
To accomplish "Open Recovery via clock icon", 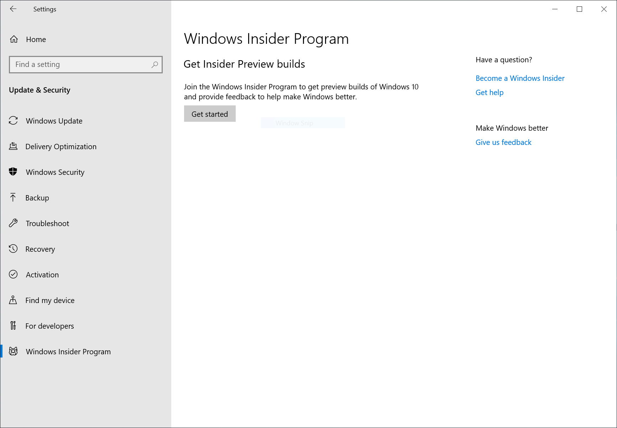I will (13, 249).
